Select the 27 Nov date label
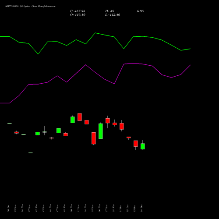This screenshot has height=219, width=219. (106, 208)
